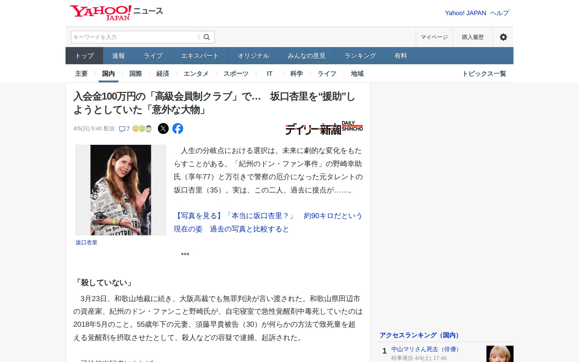Image resolution: width=579 pixels, height=362 pixels.
Task: Switch to the 国際 category tab
Action: point(135,73)
